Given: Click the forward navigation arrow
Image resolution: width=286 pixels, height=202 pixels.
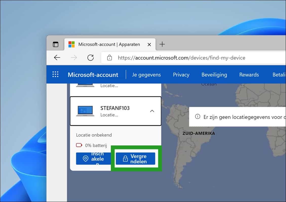Looking at the screenshot, I should 73,58.
